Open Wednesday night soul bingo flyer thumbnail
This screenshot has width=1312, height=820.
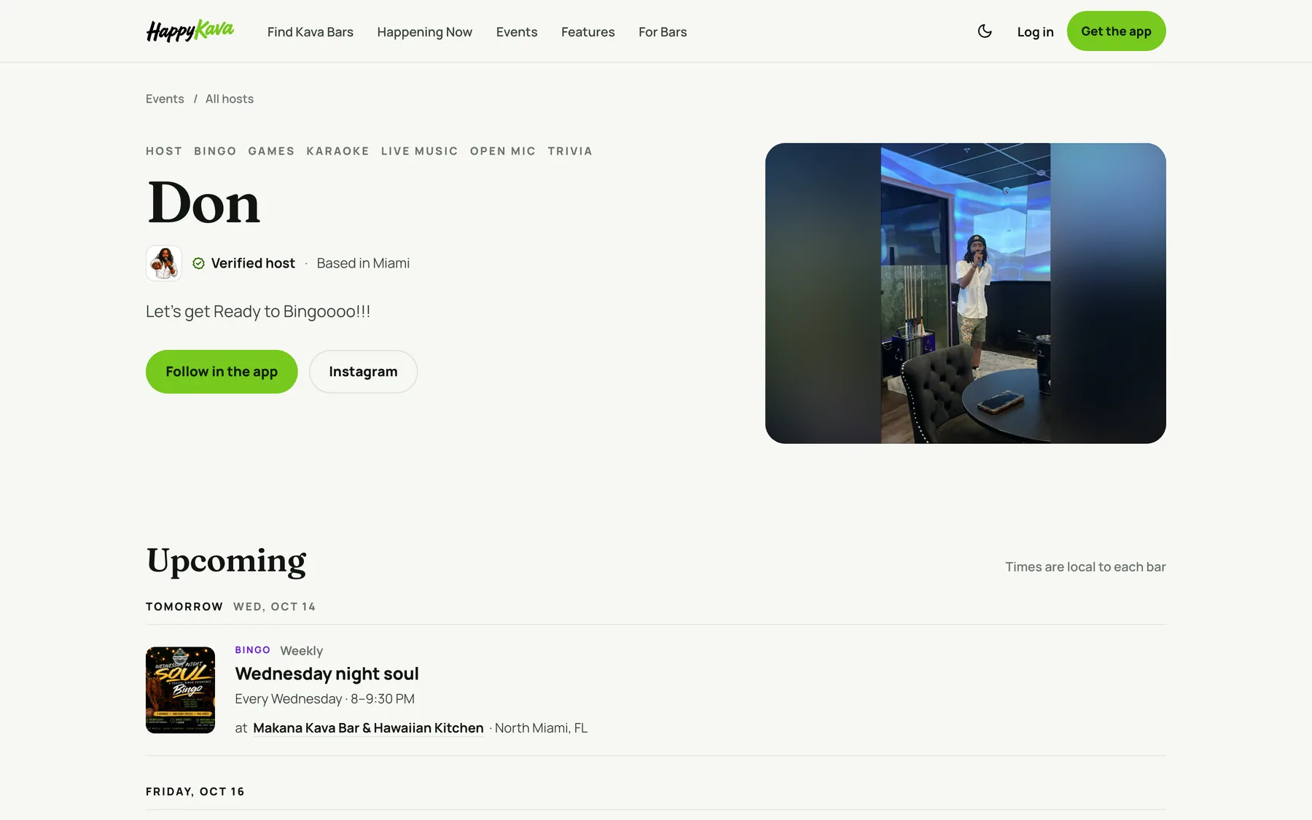(180, 690)
